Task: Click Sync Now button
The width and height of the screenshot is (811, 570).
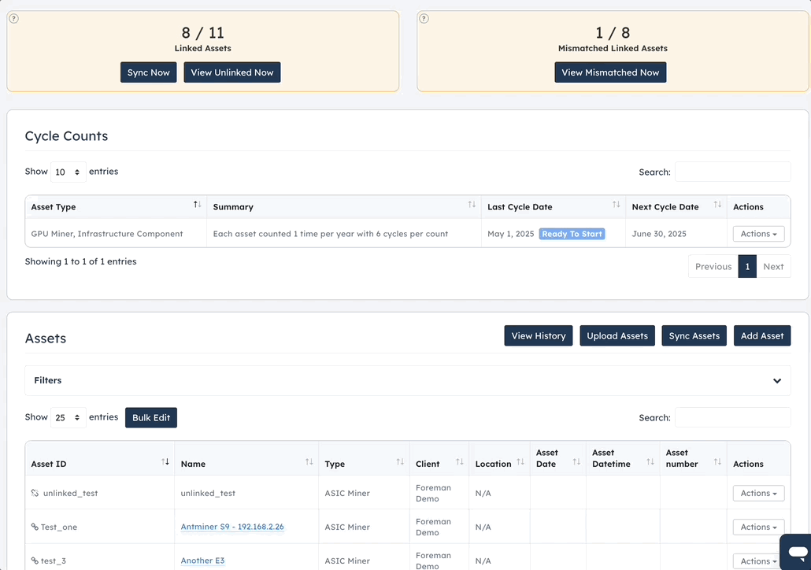Action: point(149,72)
